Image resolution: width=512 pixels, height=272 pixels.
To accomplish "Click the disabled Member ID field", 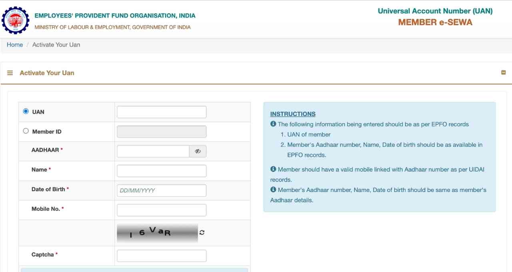I will pyautogui.click(x=162, y=132).
